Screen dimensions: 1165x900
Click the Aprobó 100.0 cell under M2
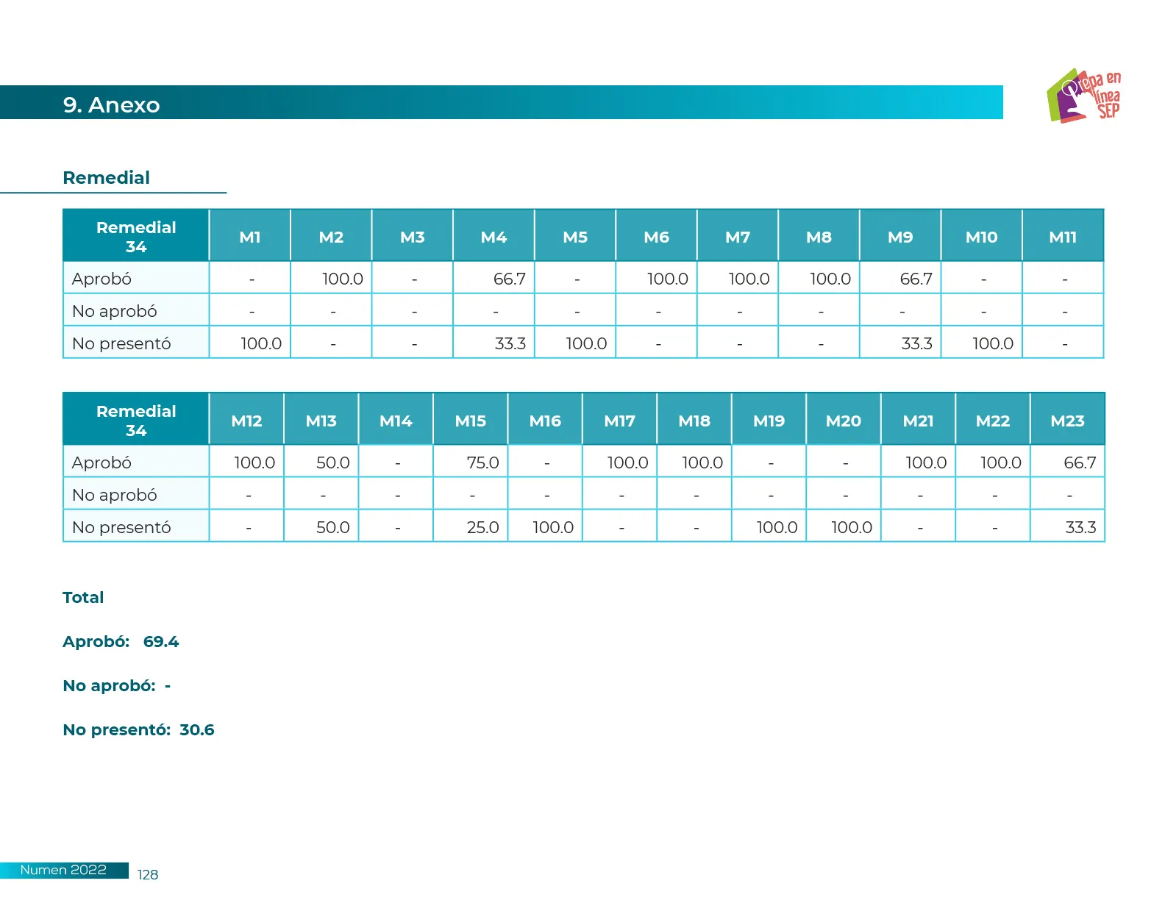tap(342, 279)
